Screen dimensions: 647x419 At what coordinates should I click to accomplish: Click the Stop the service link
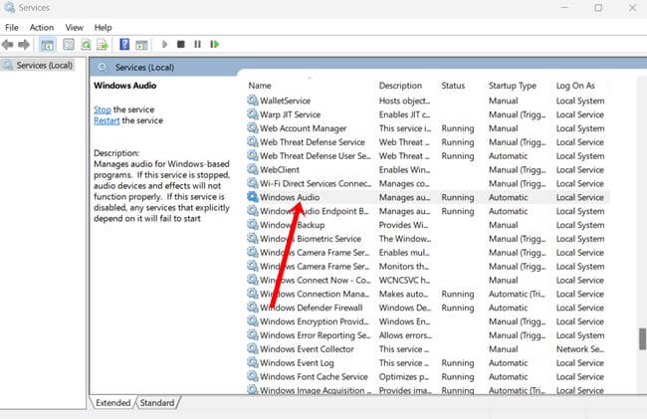[102, 109]
